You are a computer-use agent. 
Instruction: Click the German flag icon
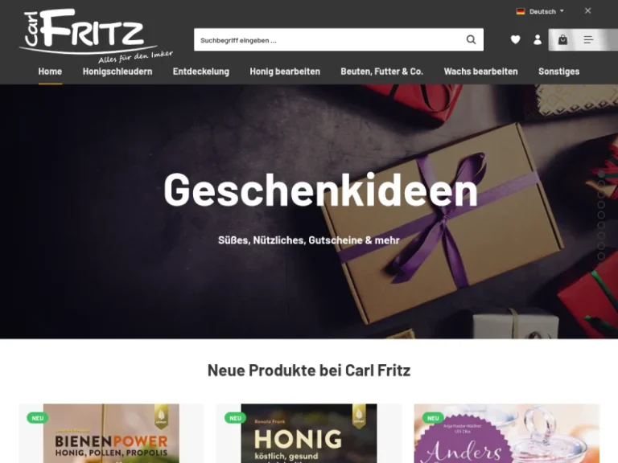point(521,11)
